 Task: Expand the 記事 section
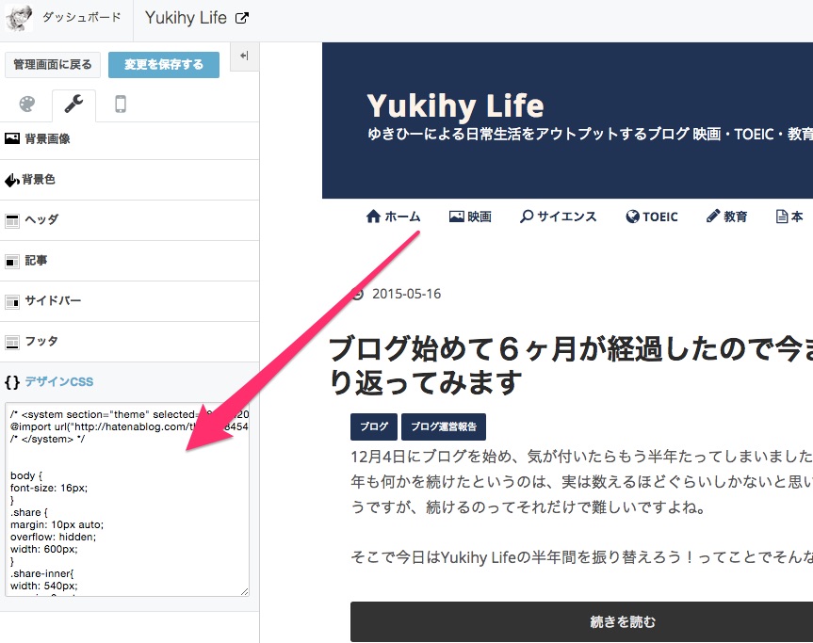130,261
